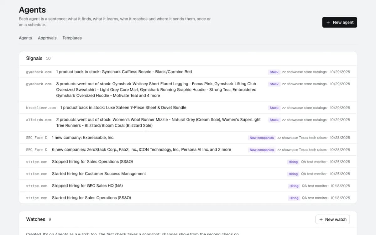Click the New companies tag on Expressable row
The image size is (376, 235).
pos(262,138)
